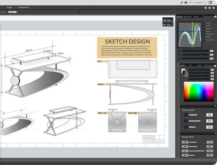Switch to the Symbols tab

200,66
